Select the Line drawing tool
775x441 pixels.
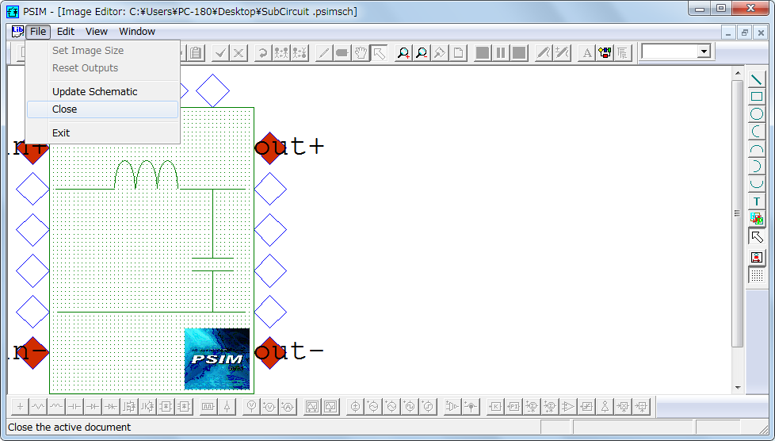coord(756,79)
